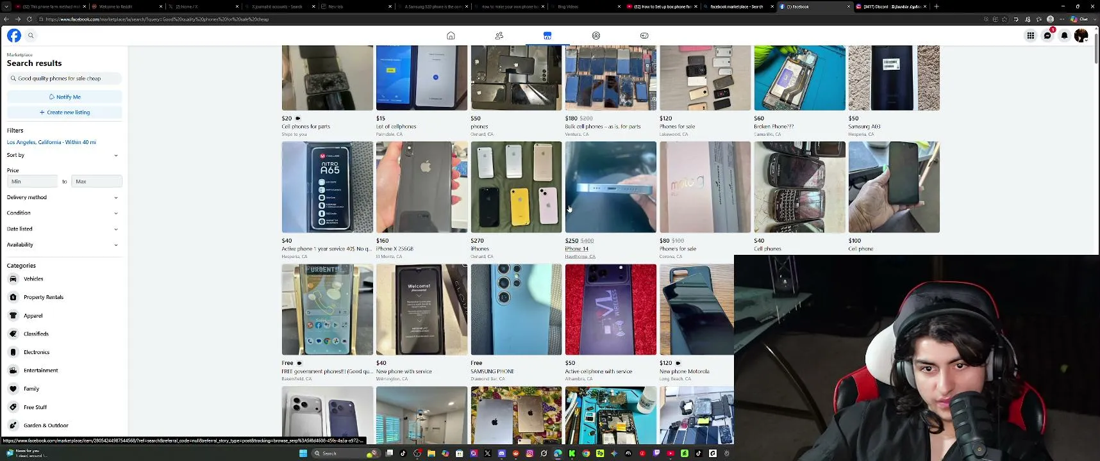Image resolution: width=1100 pixels, height=461 pixels.
Task: Change location Los Angeles, California link
Action: pyautogui.click(x=51, y=142)
